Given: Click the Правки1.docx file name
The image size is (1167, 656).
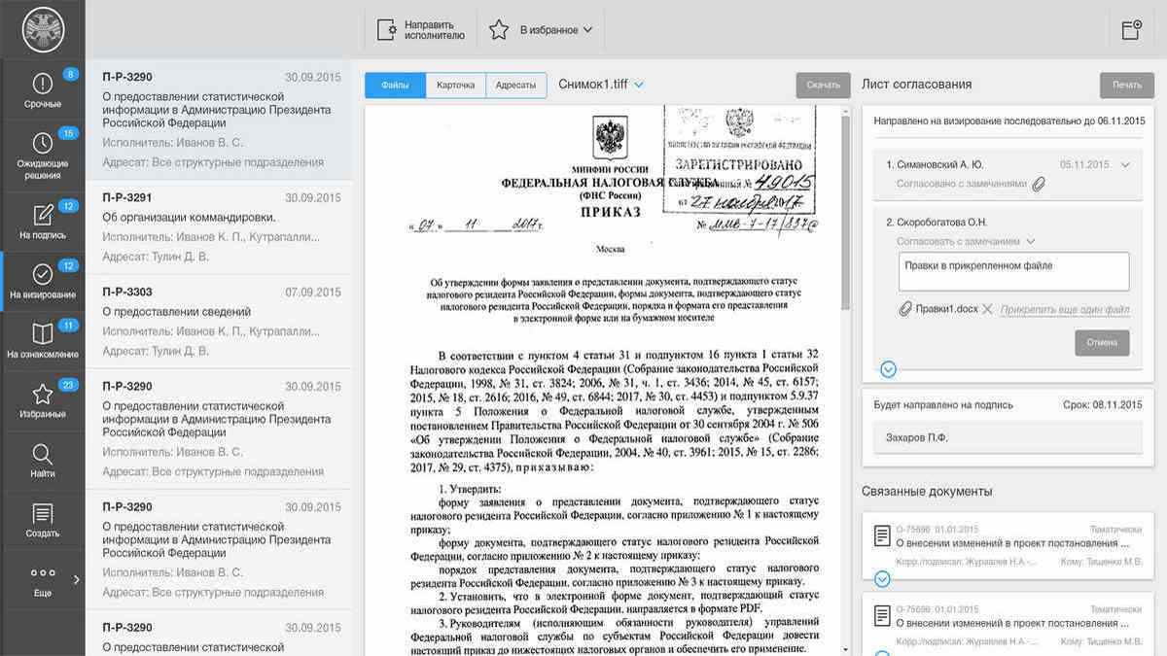Looking at the screenshot, I should pyautogui.click(x=947, y=309).
